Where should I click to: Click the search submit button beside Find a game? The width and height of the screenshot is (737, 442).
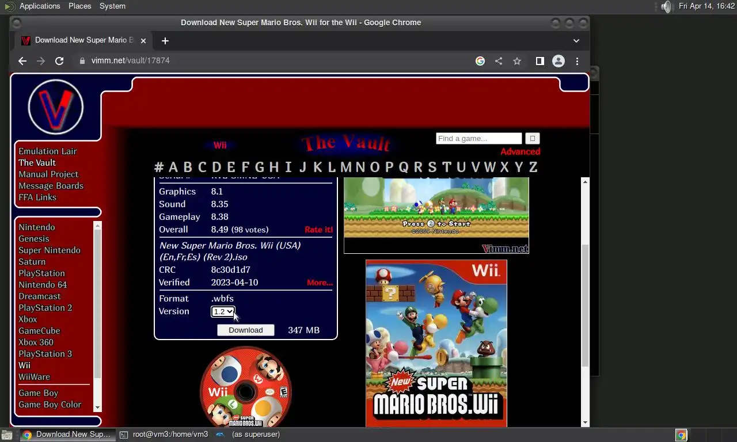[x=533, y=138]
